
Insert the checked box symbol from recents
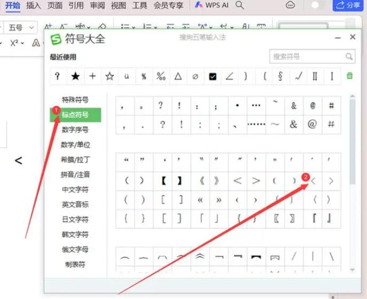pos(213,76)
